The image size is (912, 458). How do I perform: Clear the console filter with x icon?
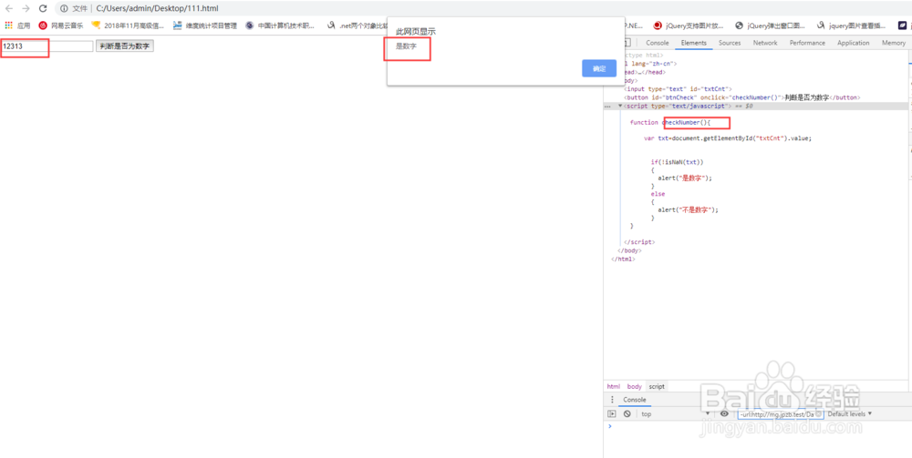coord(818,414)
